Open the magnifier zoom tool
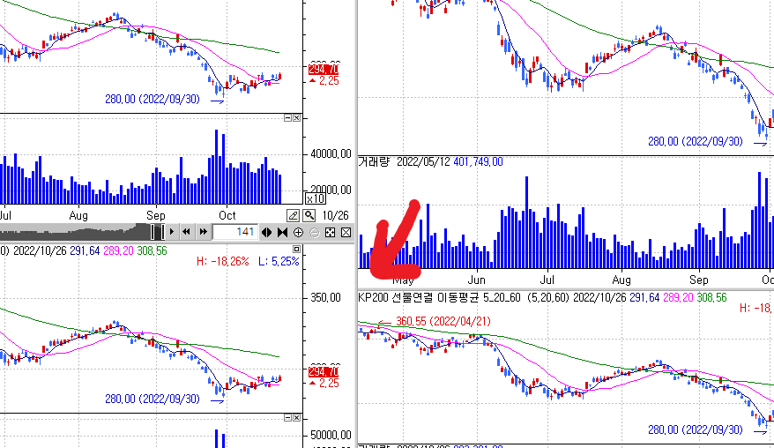Screen dimensions: 774x448 coord(309,215)
